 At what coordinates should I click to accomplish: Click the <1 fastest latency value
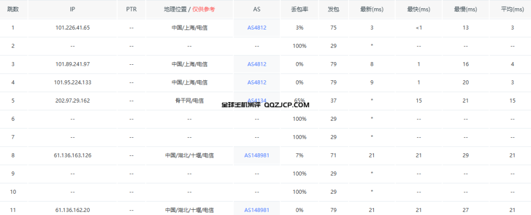click(418, 28)
